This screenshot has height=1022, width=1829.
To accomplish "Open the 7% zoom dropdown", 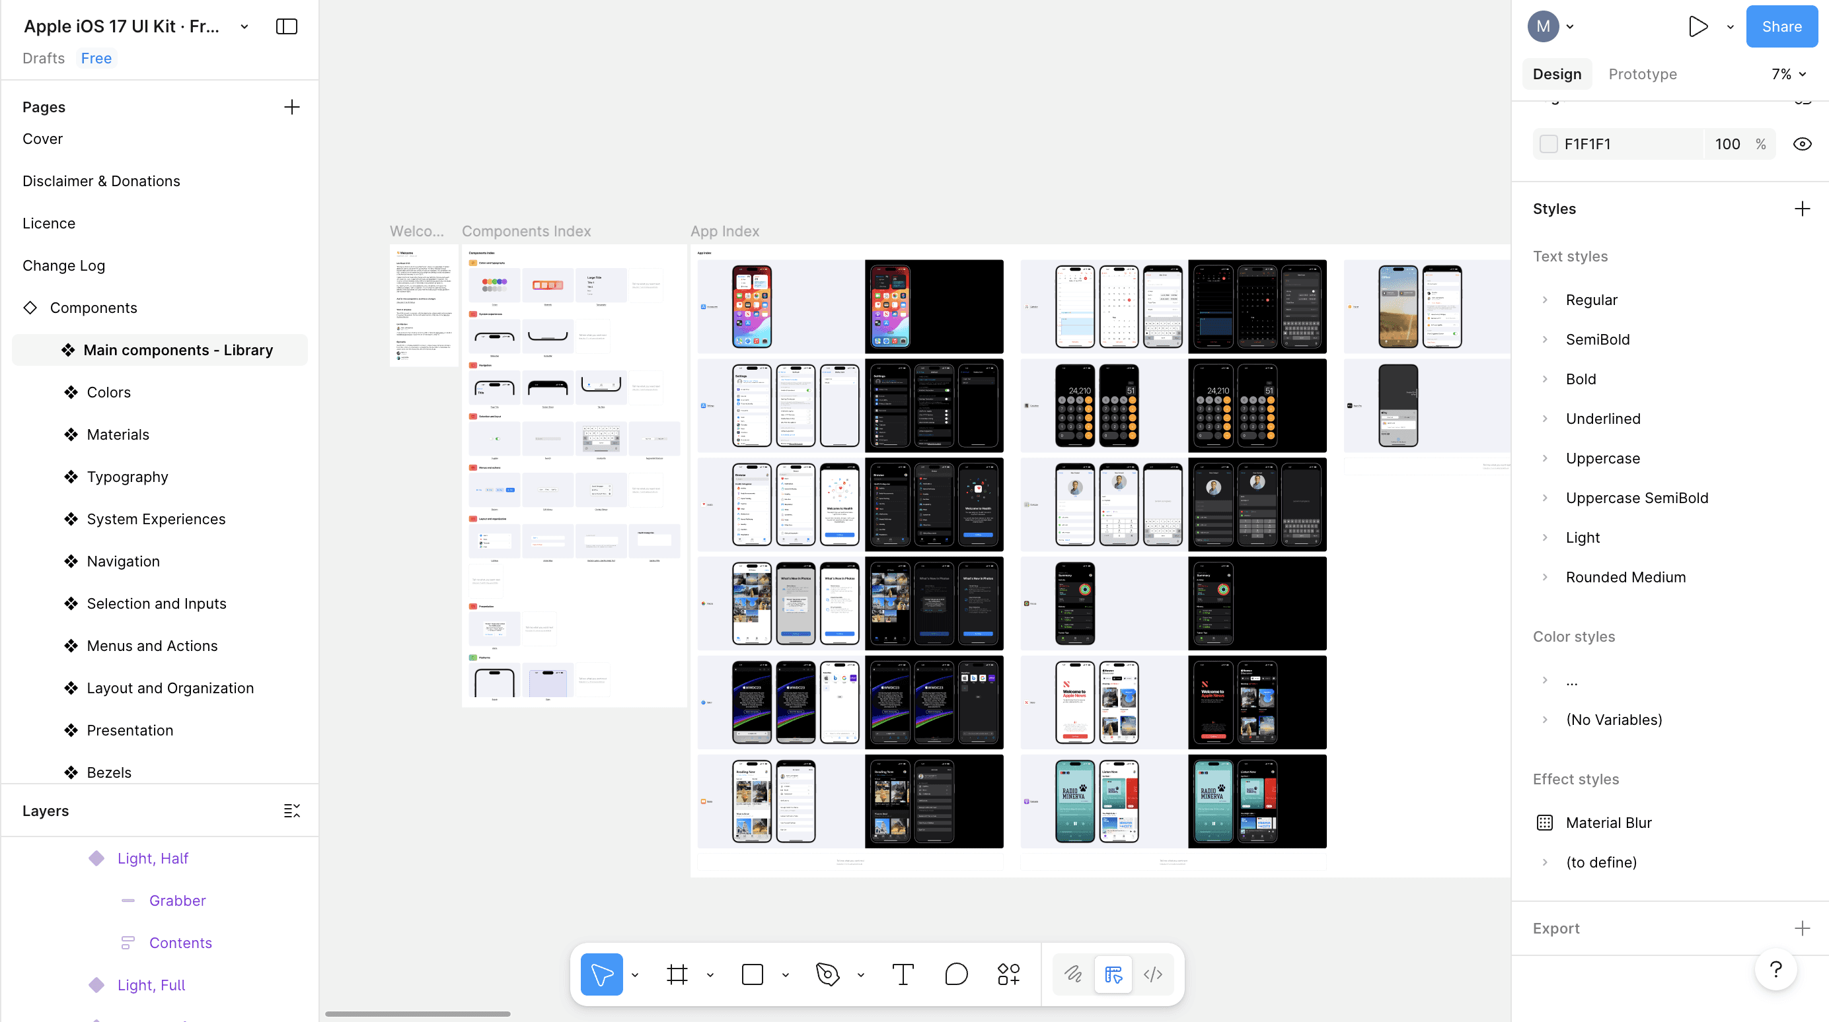I will pyautogui.click(x=1789, y=74).
